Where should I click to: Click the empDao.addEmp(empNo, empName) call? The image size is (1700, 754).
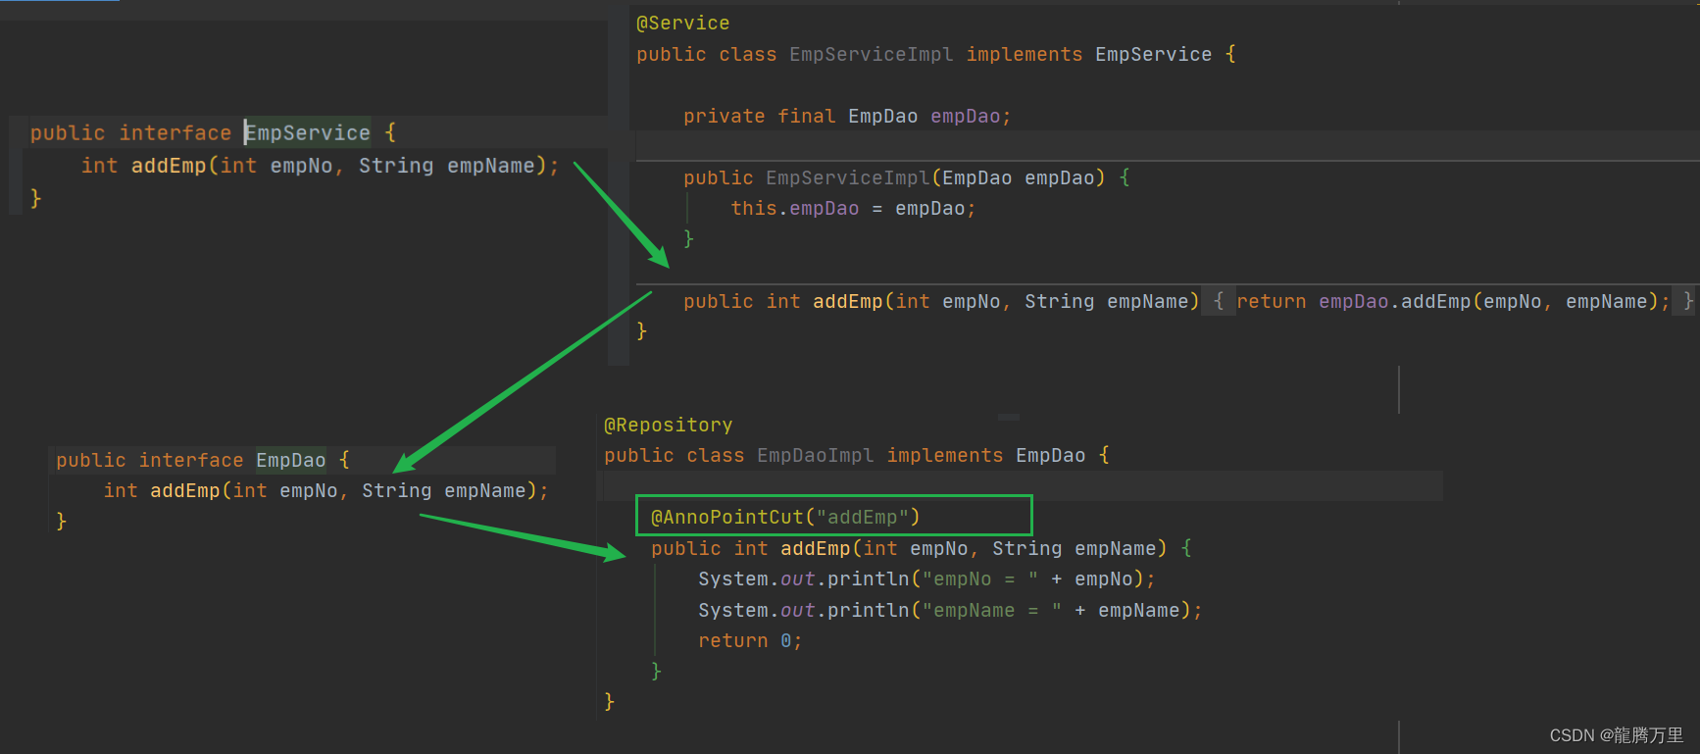pos(1488,301)
